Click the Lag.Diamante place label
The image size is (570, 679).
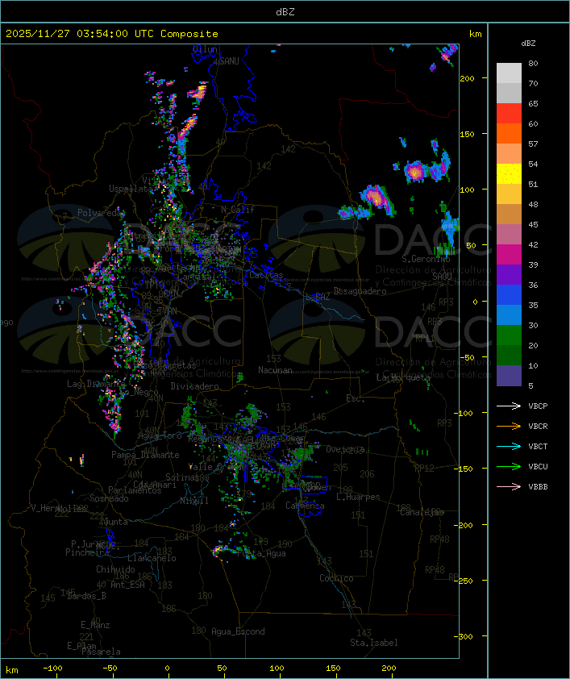96,384
